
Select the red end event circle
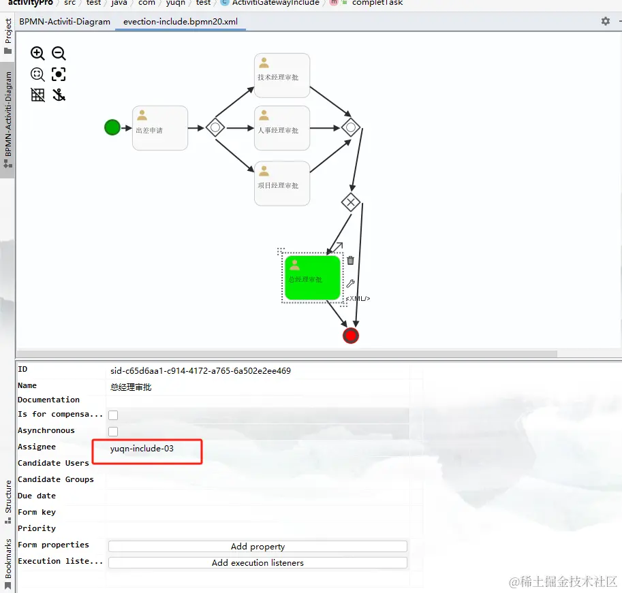351,336
